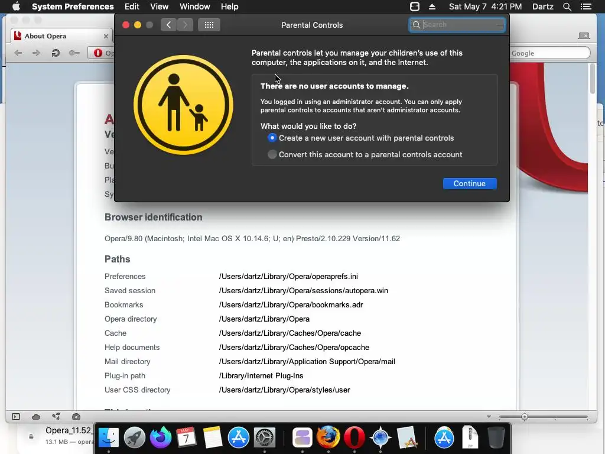Screen dimensions: 605x454
Task: Click Opera's forward navigation arrow
Action: pos(36,53)
